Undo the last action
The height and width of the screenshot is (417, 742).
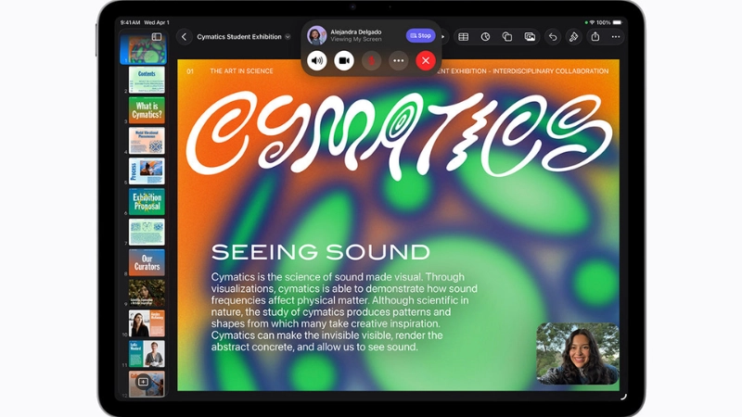553,37
